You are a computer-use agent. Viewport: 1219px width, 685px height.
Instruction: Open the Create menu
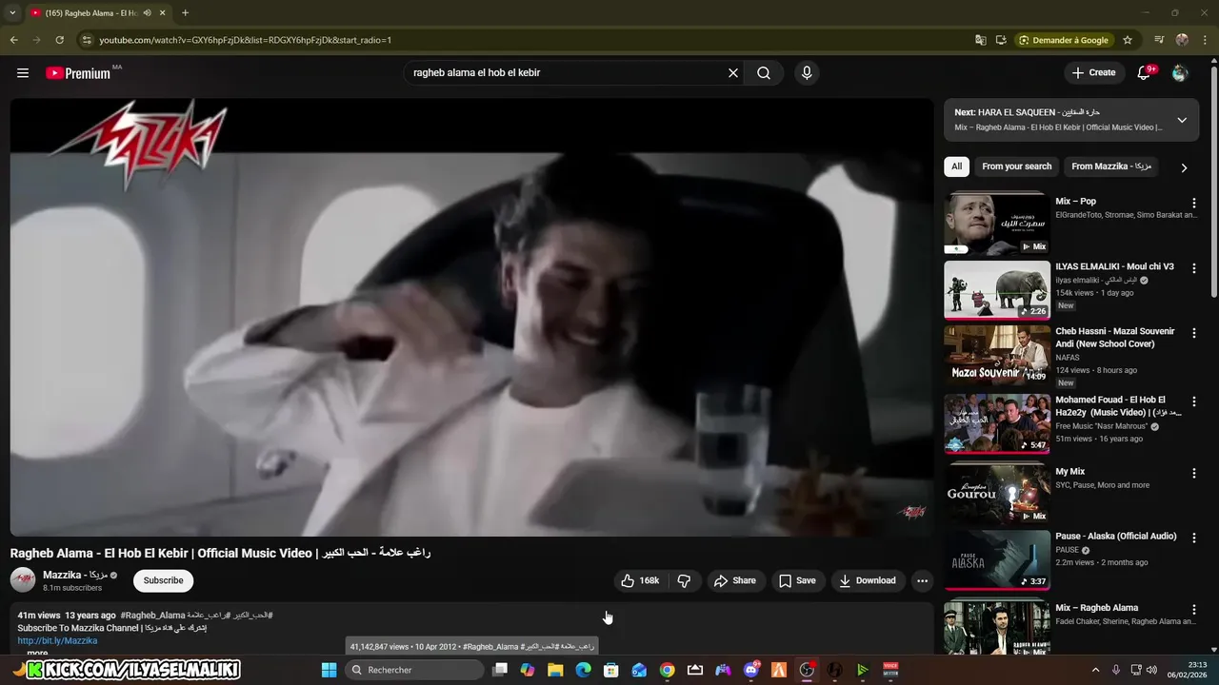coord(1093,72)
